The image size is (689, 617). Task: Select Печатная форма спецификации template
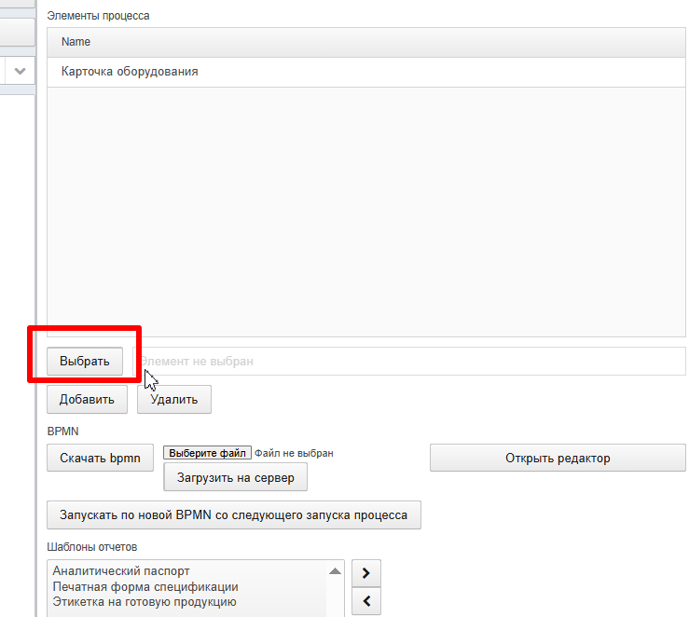tap(145, 586)
